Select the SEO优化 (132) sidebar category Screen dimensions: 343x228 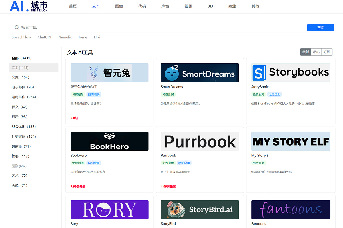(24, 127)
